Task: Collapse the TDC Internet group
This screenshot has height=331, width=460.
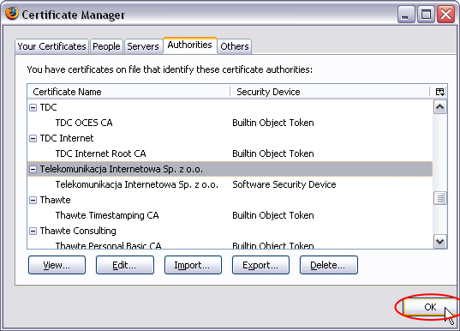Action: coord(33,138)
